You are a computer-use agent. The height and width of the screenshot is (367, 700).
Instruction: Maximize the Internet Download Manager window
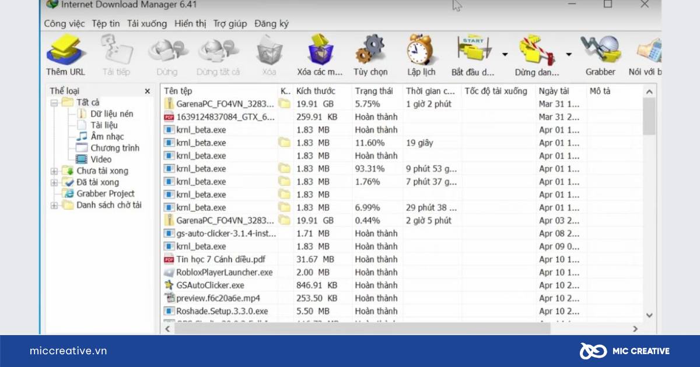608,5
